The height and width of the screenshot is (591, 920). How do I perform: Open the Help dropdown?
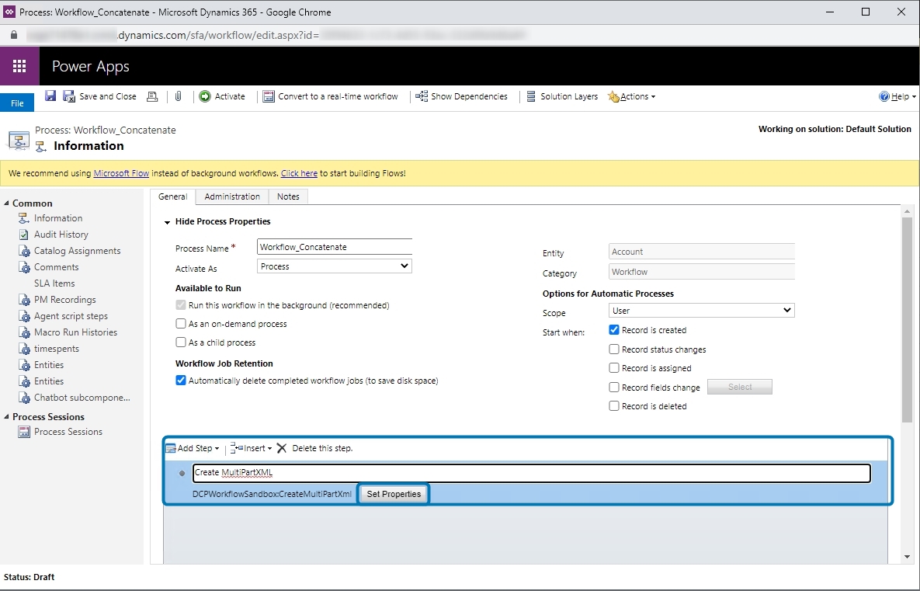(897, 96)
